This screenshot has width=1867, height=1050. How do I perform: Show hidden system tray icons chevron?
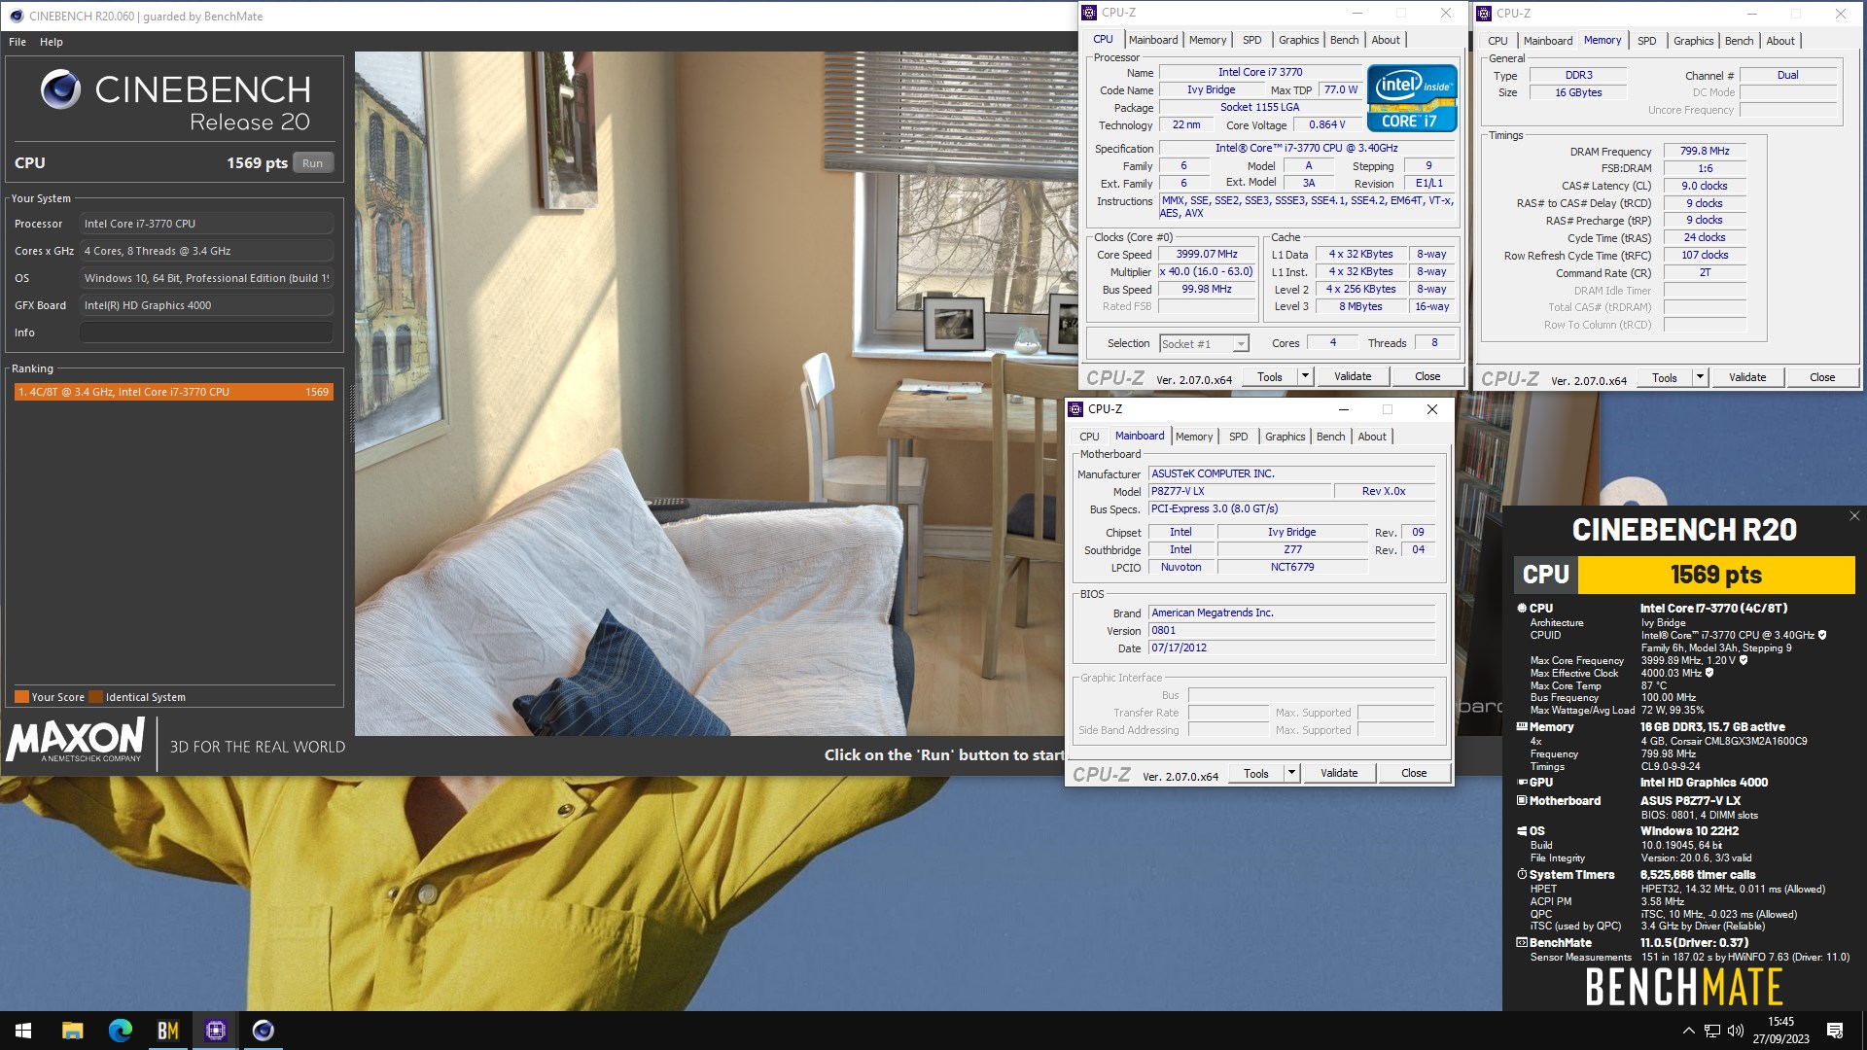(x=1688, y=1031)
